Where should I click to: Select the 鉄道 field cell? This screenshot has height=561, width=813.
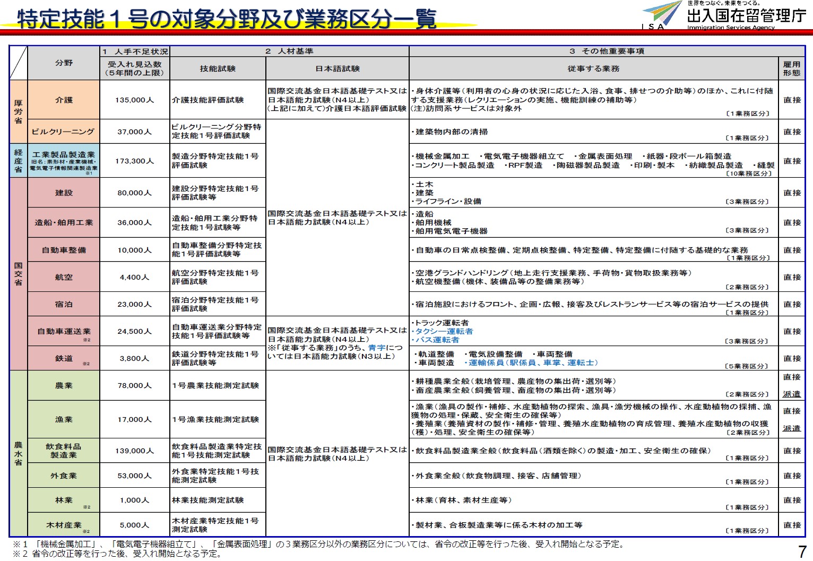click(x=64, y=358)
